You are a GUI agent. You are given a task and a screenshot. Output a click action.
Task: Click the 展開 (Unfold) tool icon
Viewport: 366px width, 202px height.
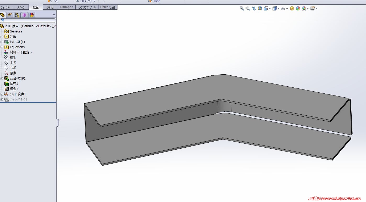150,1
